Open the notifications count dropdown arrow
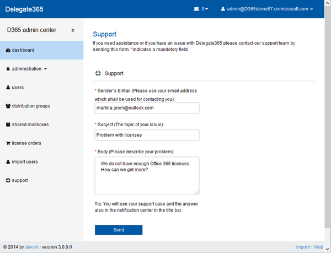Viewport: 331px width, 253px height. point(206,9)
